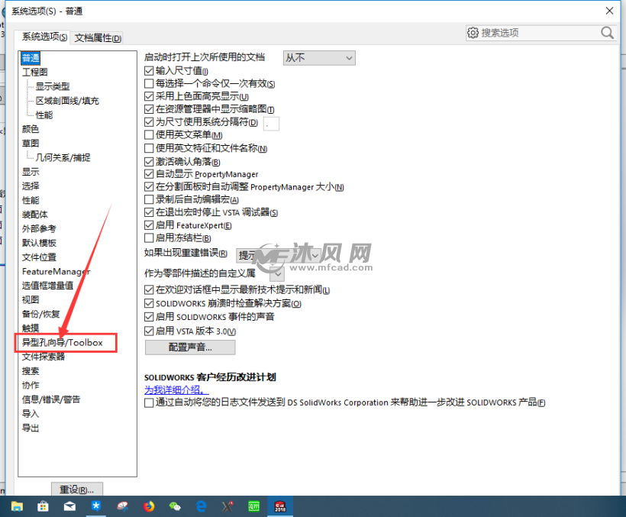Toggle 启用 FeatureXpert checkbox
The width and height of the screenshot is (626, 517).
point(149,225)
